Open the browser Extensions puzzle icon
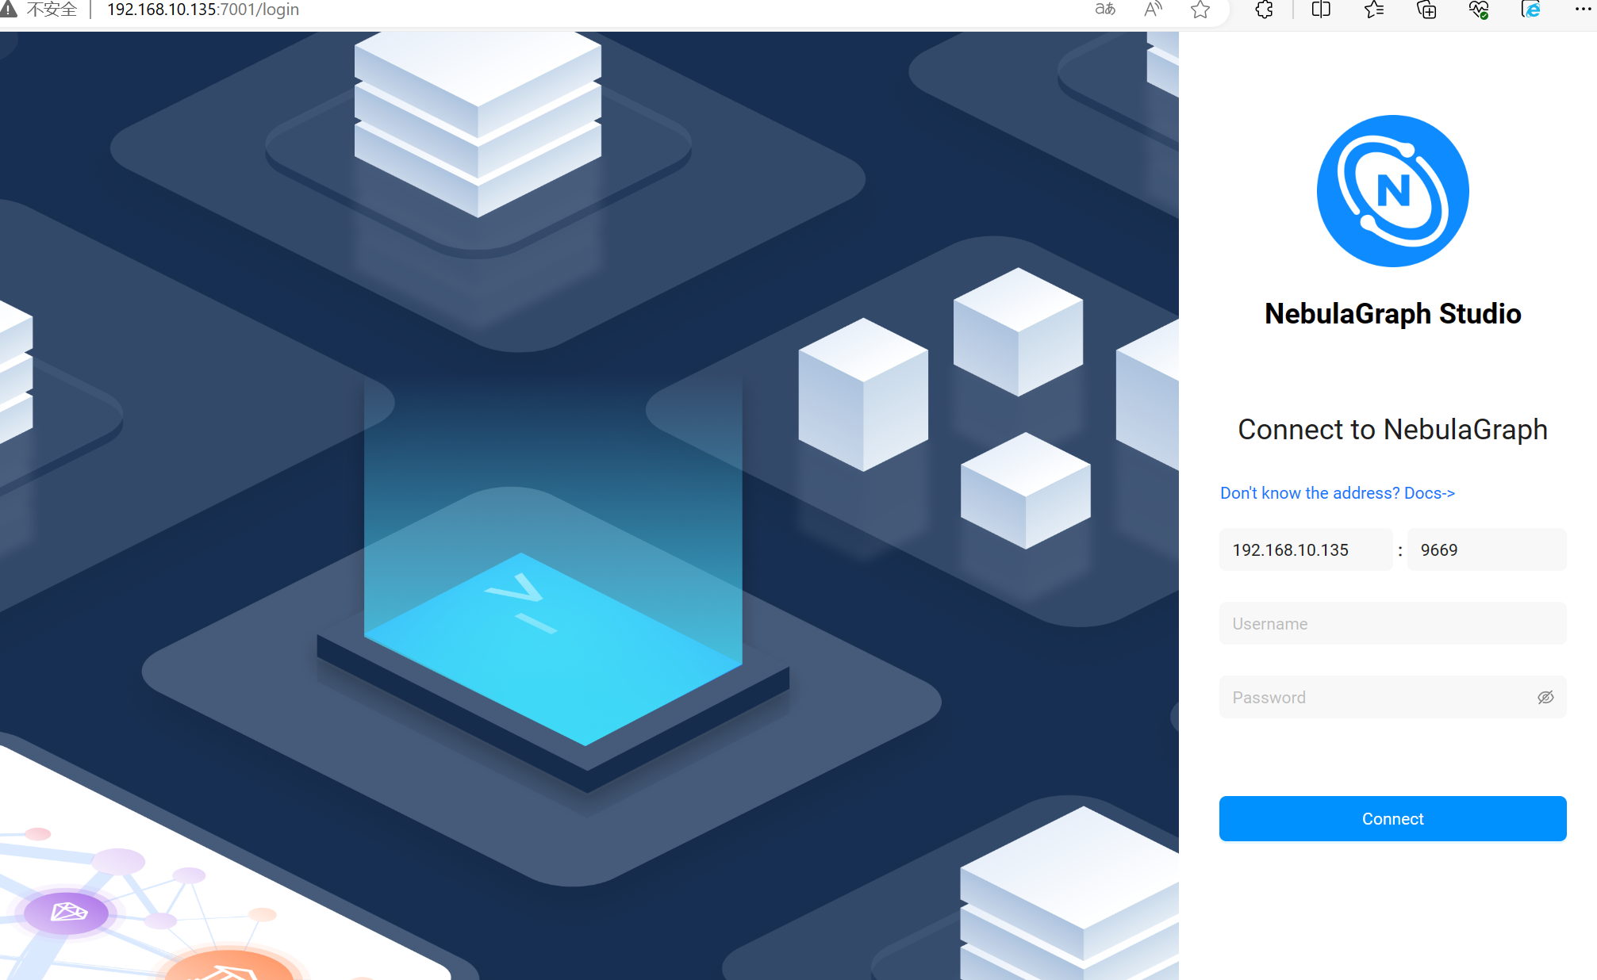The image size is (1597, 980). (x=1265, y=10)
